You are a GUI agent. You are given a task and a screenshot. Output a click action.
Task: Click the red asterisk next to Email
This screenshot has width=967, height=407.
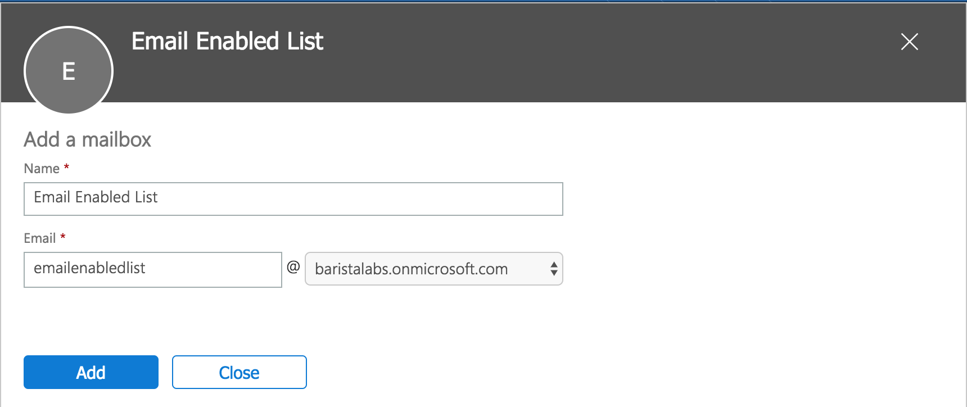pyautogui.click(x=63, y=237)
